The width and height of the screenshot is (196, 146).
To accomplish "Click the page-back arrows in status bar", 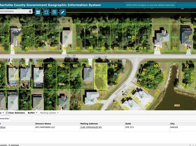I will point(190,145).
